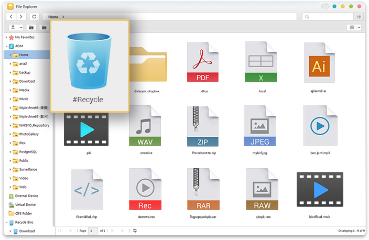The width and height of the screenshot is (369, 240).
Task: Select the fdamklfad.php code file
Action: coord(86,193)
